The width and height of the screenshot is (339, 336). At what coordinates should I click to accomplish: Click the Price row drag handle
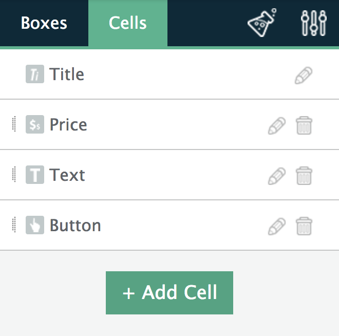pyautogui.click(x=14, y=124)
